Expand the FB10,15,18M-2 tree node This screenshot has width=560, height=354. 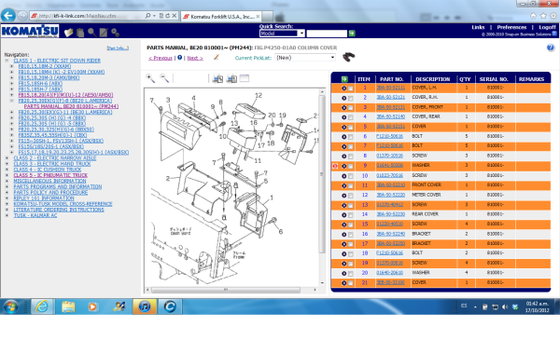tap(11, 66)
